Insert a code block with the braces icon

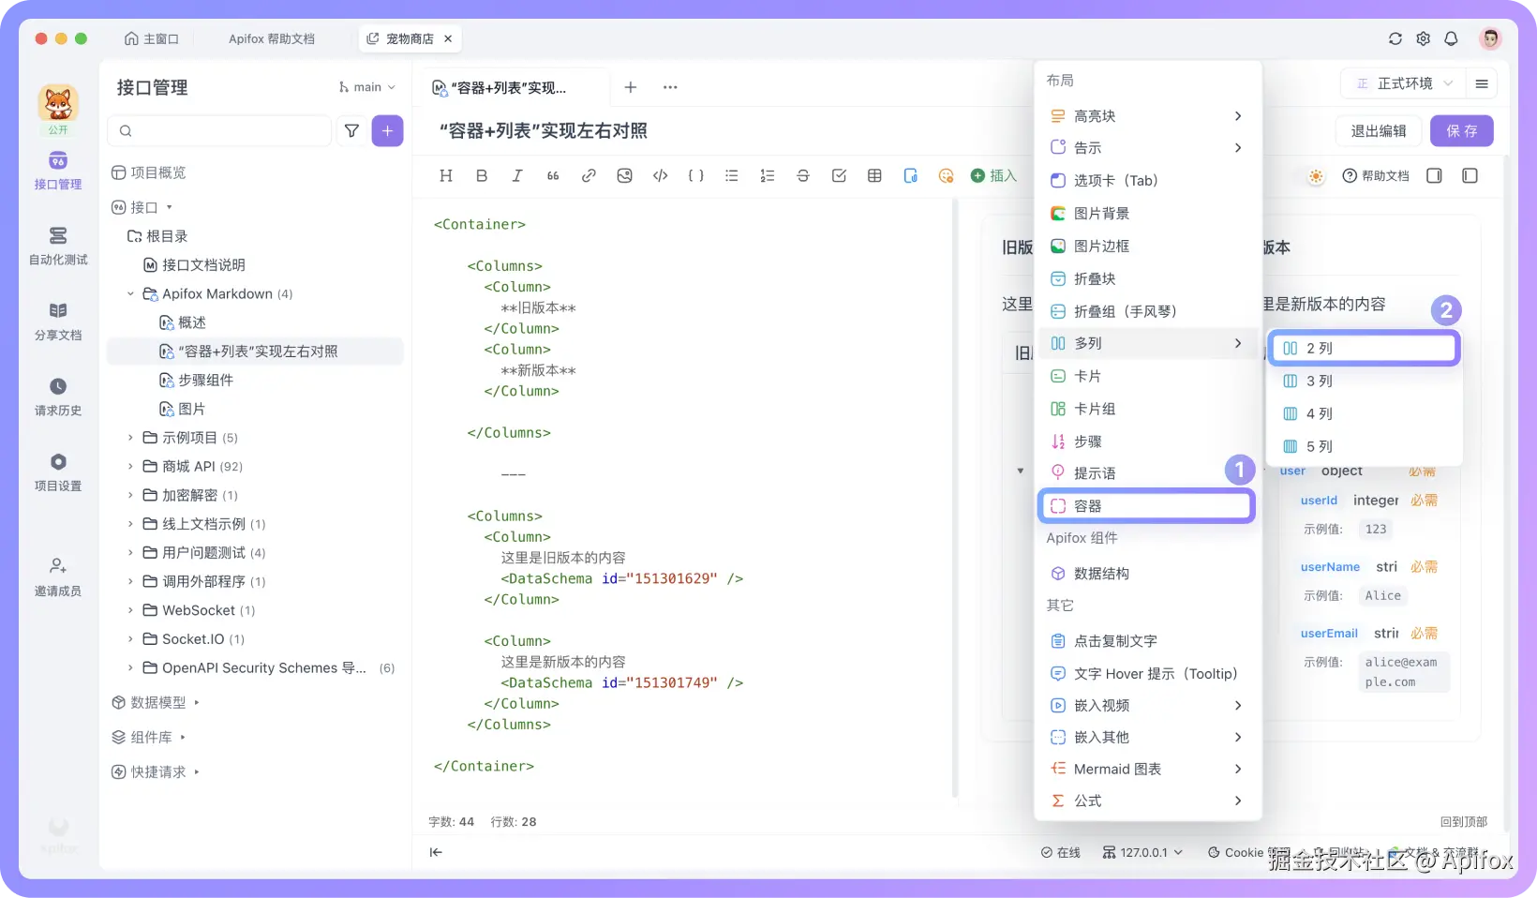[x=695, y=175]
